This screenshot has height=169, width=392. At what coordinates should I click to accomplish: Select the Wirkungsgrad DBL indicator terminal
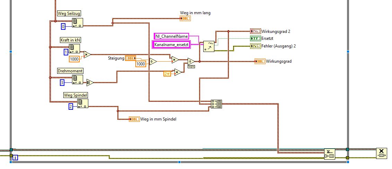tap(260, 61)
